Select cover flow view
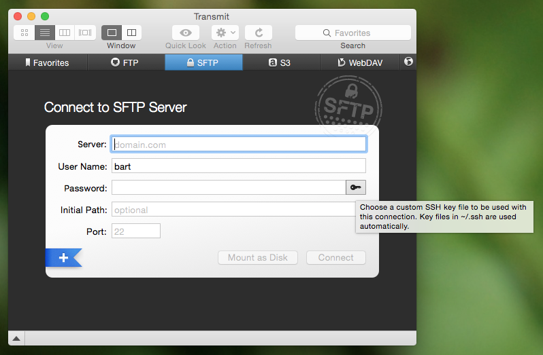The image size is (543, 355). 85,33
